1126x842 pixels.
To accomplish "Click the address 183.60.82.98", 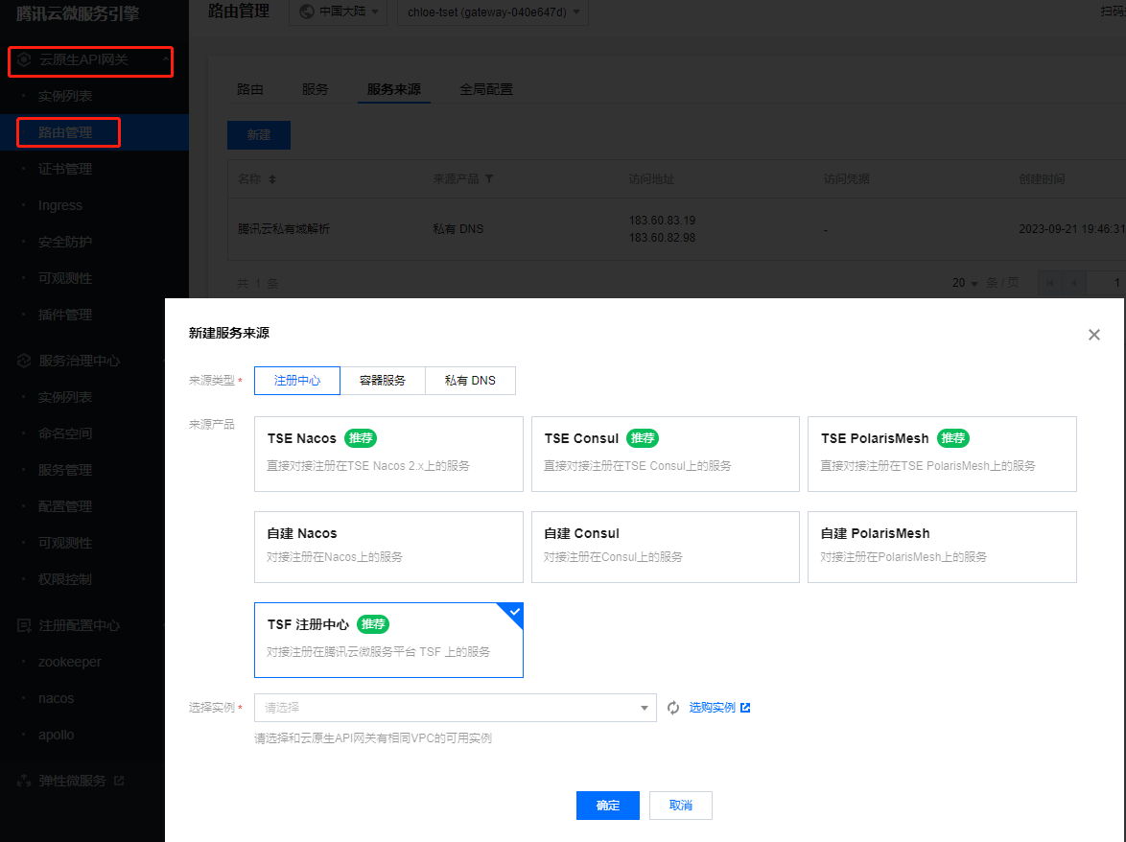I will point(662,238).
